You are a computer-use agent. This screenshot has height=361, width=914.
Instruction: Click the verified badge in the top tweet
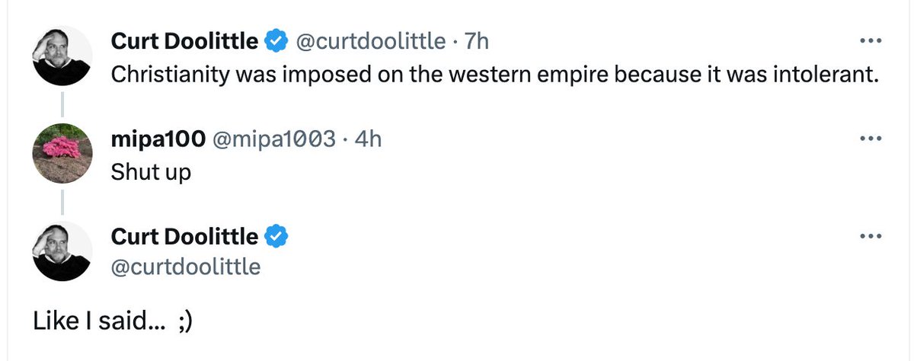tap(275, 42)
